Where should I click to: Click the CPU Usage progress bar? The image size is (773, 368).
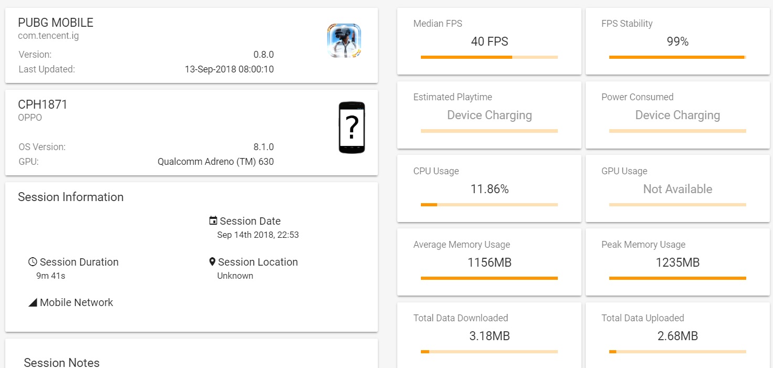tap(489, 205)
